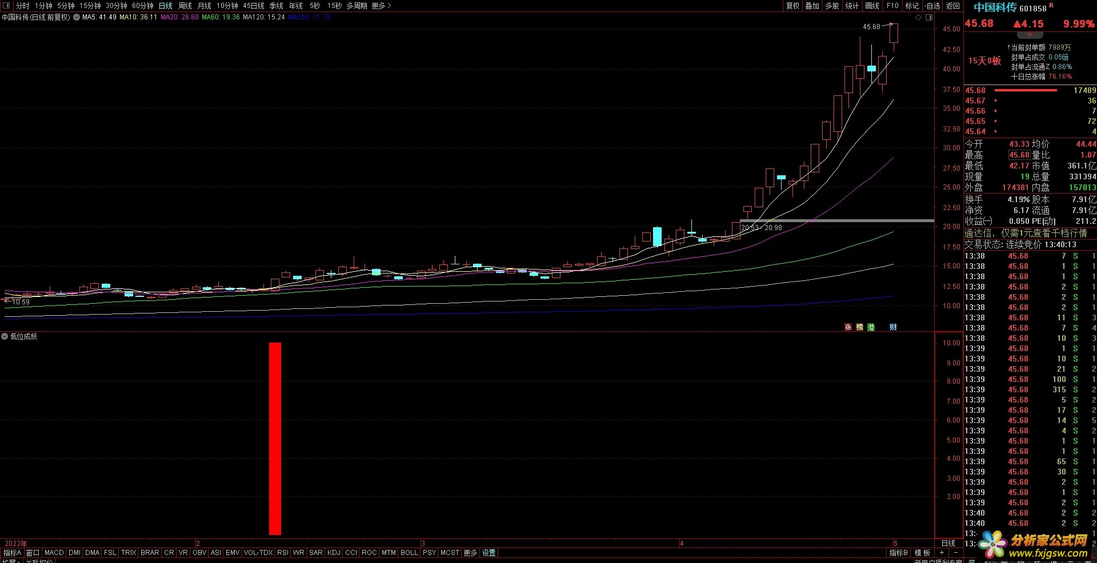Click the 45.67 bid price row
Image resolution: width=1097 pixels, height=563 pixels.
(1030, 100)
